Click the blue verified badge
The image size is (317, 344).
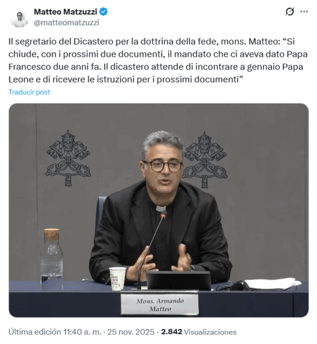(x=103, y=11)
